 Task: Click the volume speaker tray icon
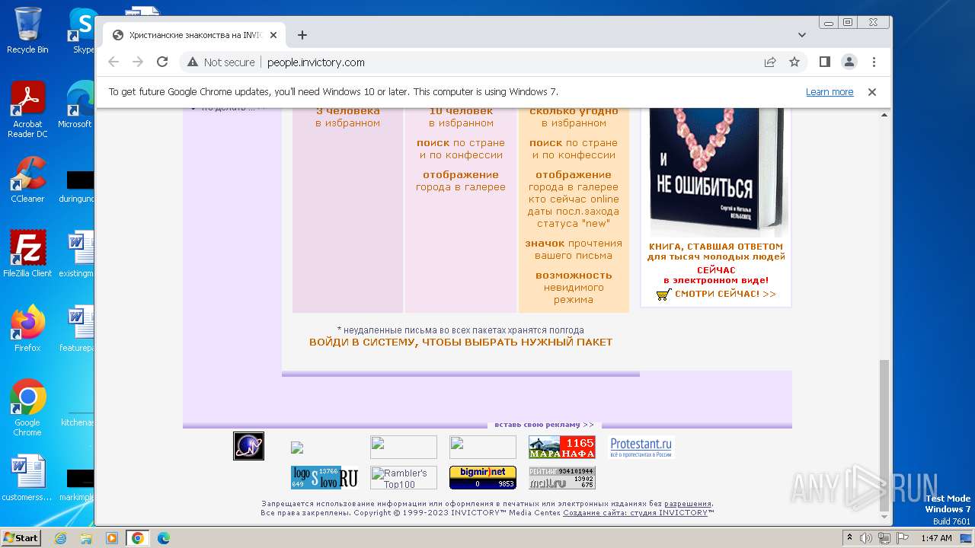pyautogui.click(x=866, y=538)
